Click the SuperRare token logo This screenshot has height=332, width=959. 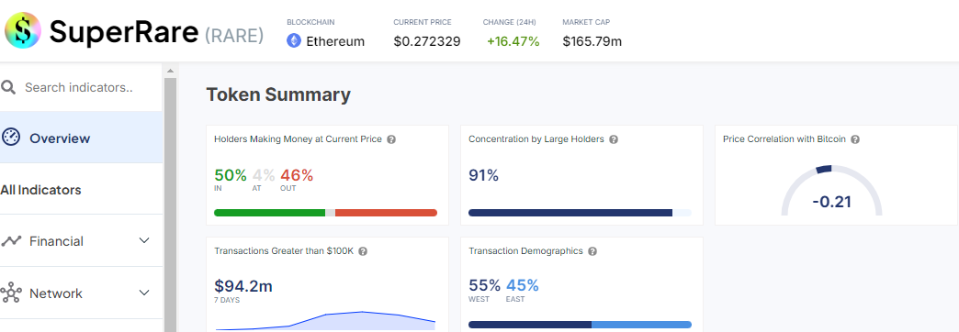click(x=23, y=30)
